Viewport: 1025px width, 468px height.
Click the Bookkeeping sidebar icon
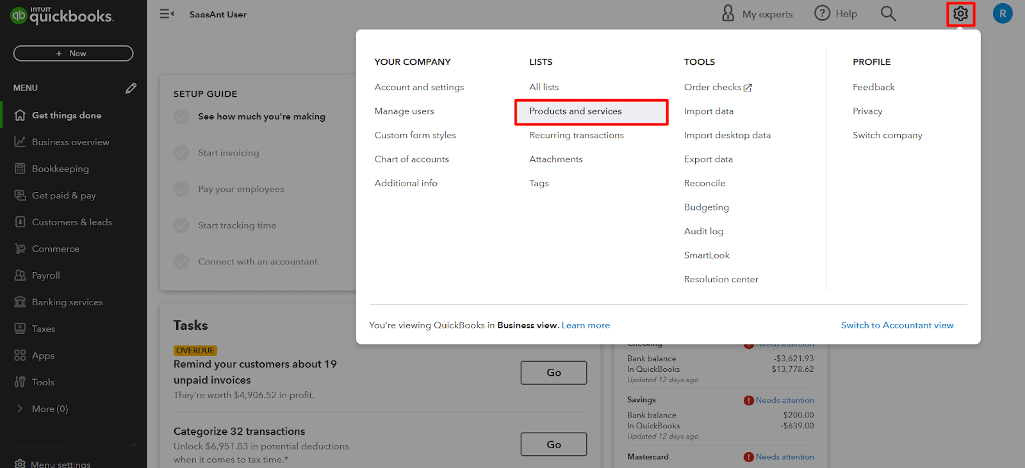coord(20,169)
